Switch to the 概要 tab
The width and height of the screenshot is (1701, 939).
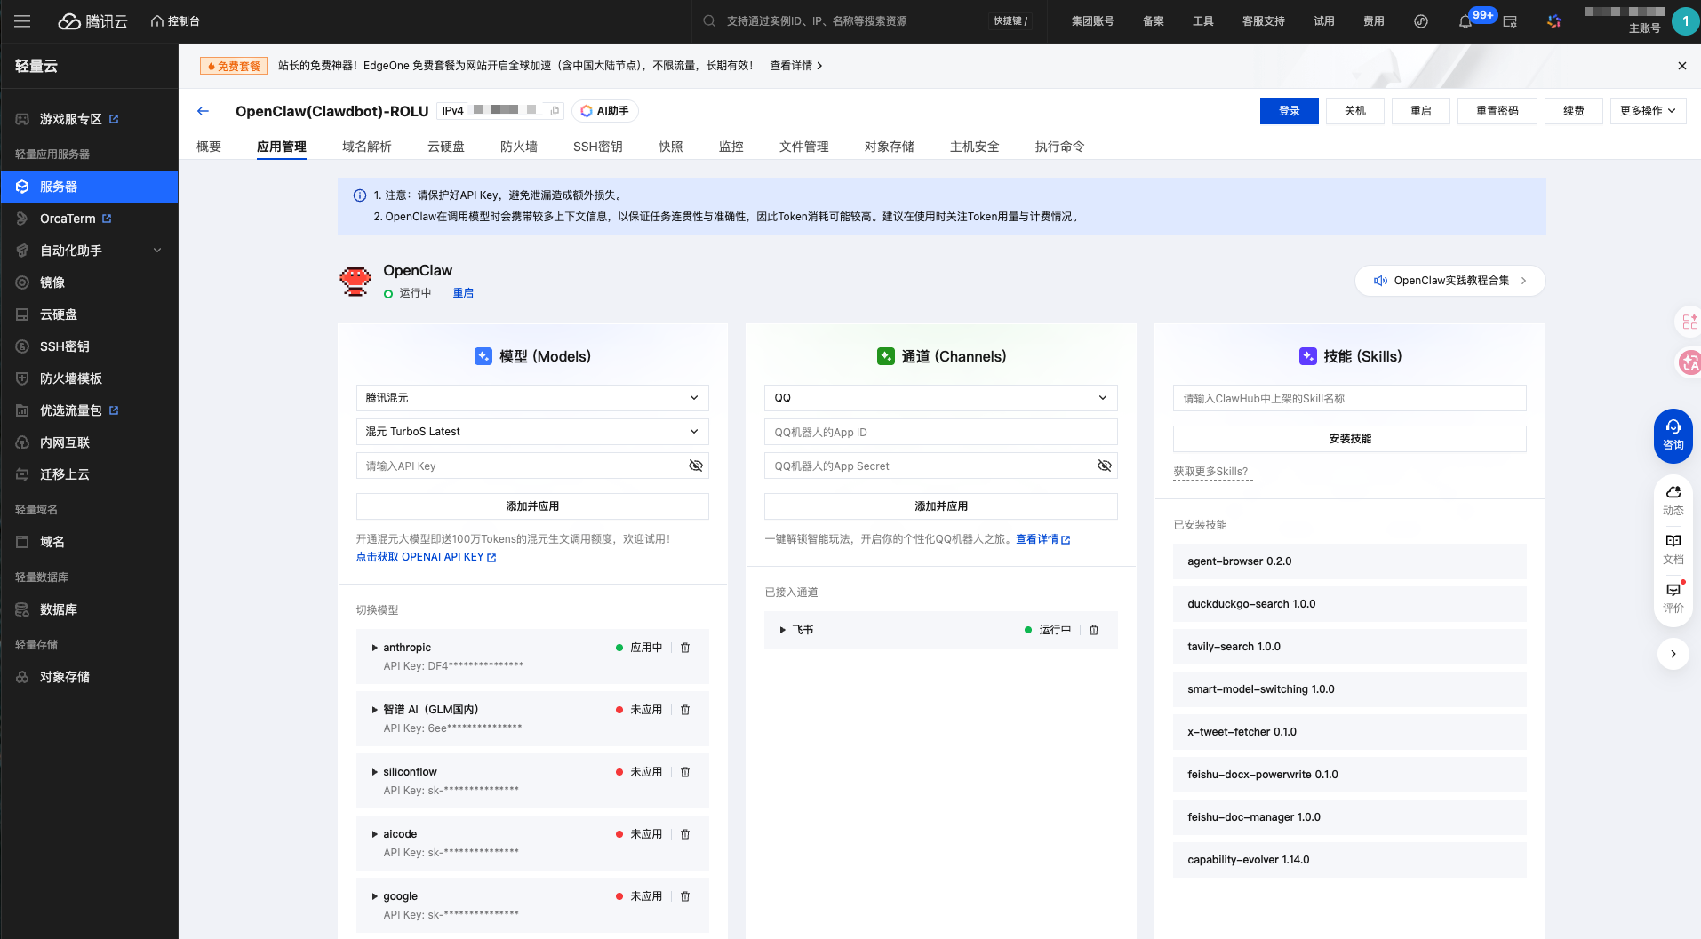point(209,147)
